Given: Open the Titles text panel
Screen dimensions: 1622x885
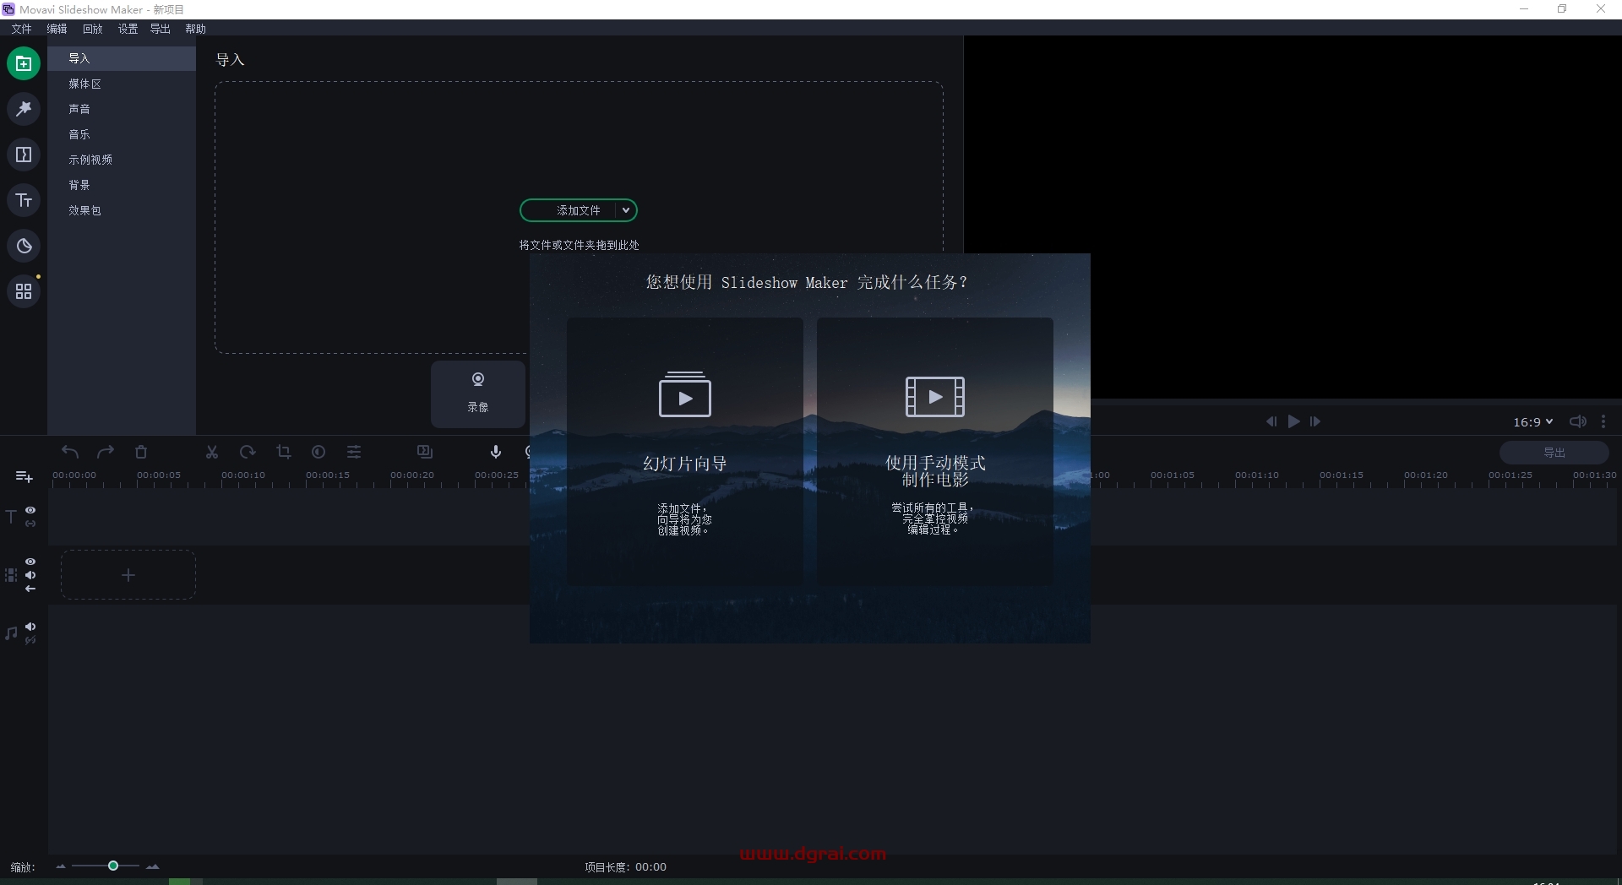Looking at the screenshot, I should 24,200.
